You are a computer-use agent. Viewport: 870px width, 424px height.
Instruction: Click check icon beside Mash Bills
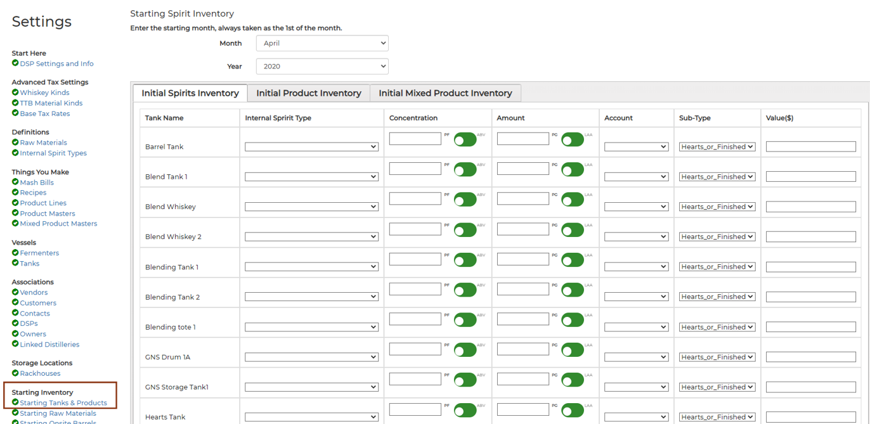point(15,183)
